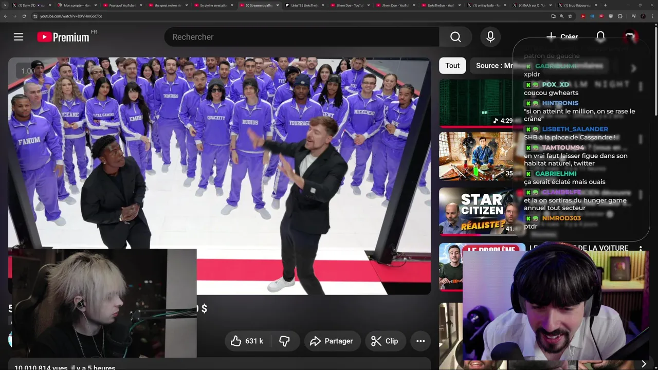Focus the Rechercher search field

301,37
